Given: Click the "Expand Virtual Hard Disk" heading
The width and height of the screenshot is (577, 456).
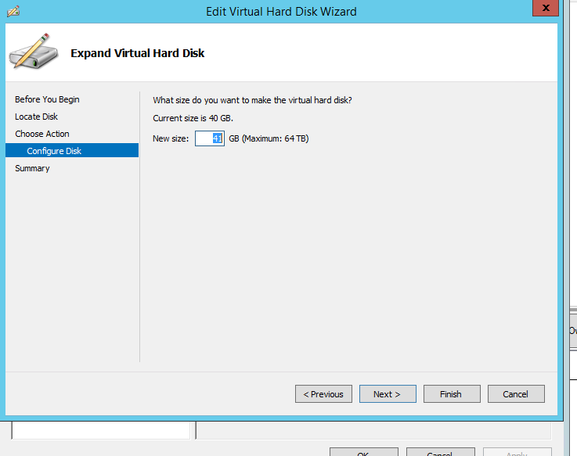Looking at the screenshot, I should [138, 53].
